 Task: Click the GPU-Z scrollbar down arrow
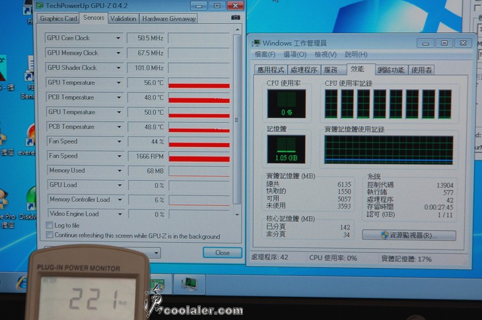coord(237,214)
